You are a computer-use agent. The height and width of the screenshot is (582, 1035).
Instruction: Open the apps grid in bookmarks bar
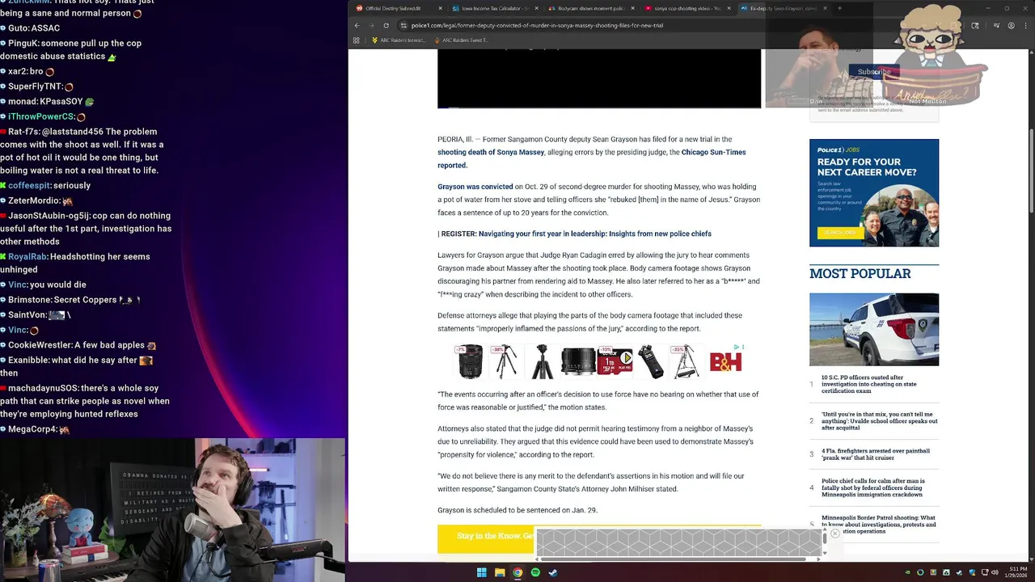[357, 40]
